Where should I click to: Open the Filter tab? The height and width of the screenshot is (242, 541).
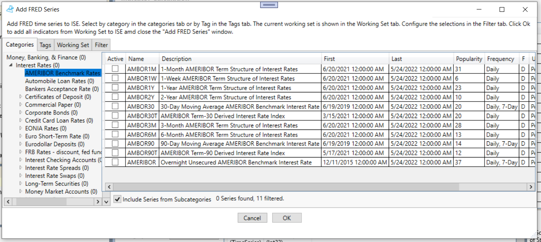tap(101, 45)
